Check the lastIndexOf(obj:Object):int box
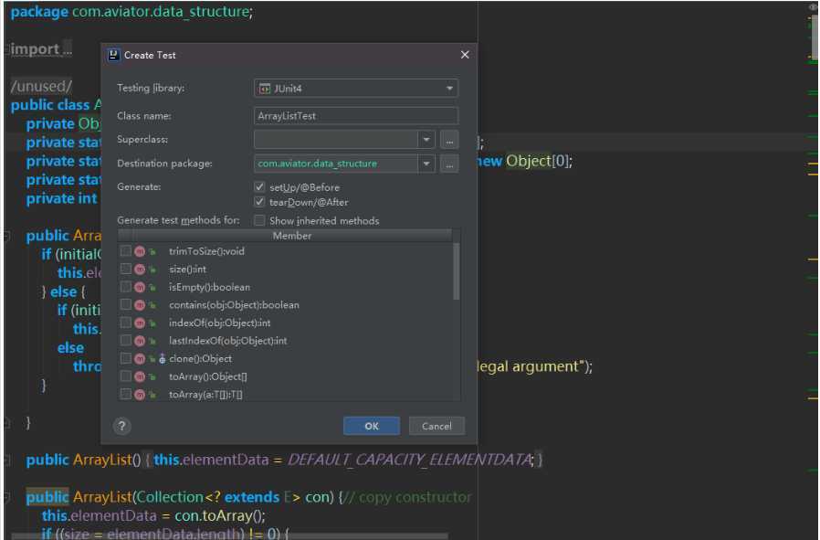The height and width of the screenshot is (540, 820). [x=125, y=340]
